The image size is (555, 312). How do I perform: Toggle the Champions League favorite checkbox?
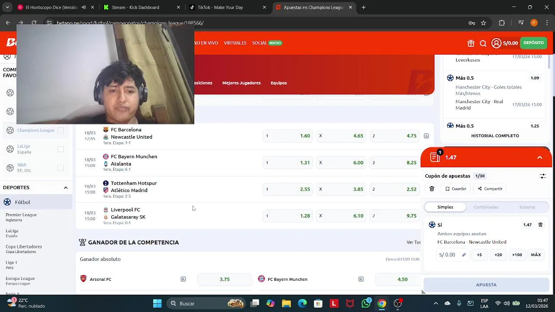61,130
